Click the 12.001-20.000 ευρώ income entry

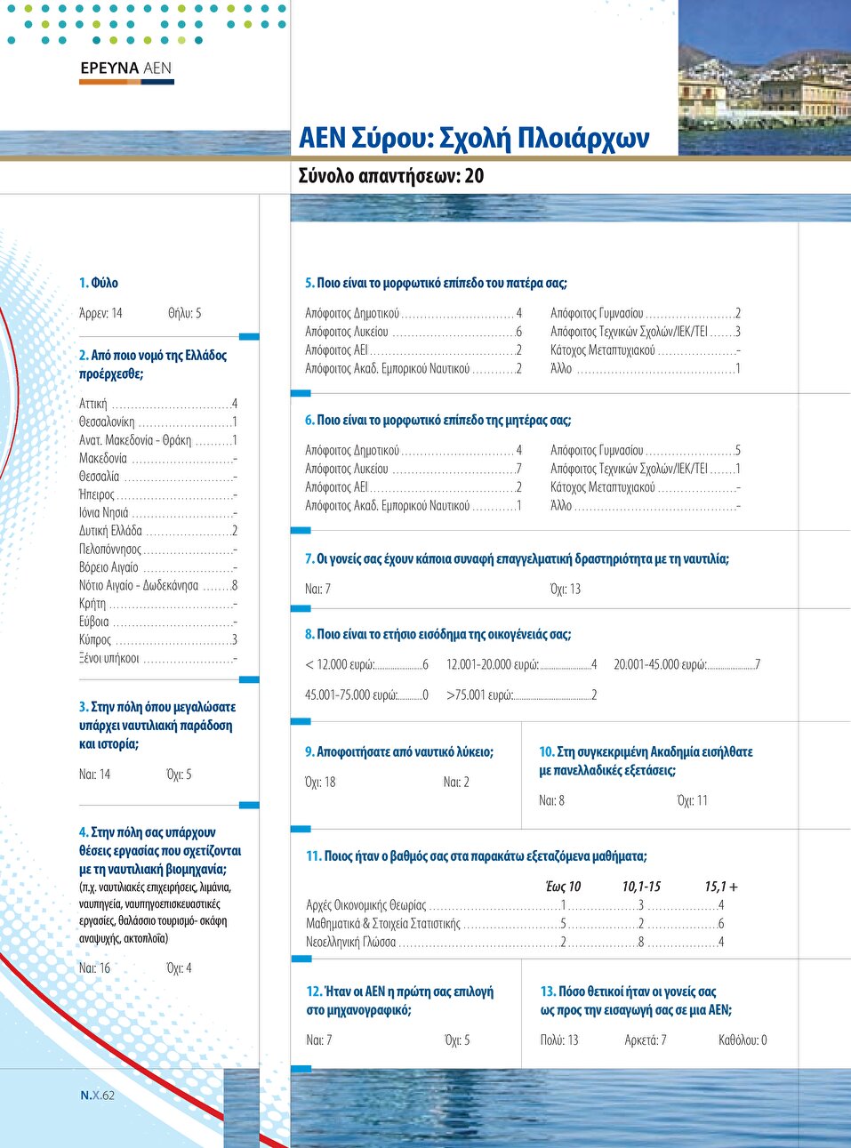coord(522,664)
